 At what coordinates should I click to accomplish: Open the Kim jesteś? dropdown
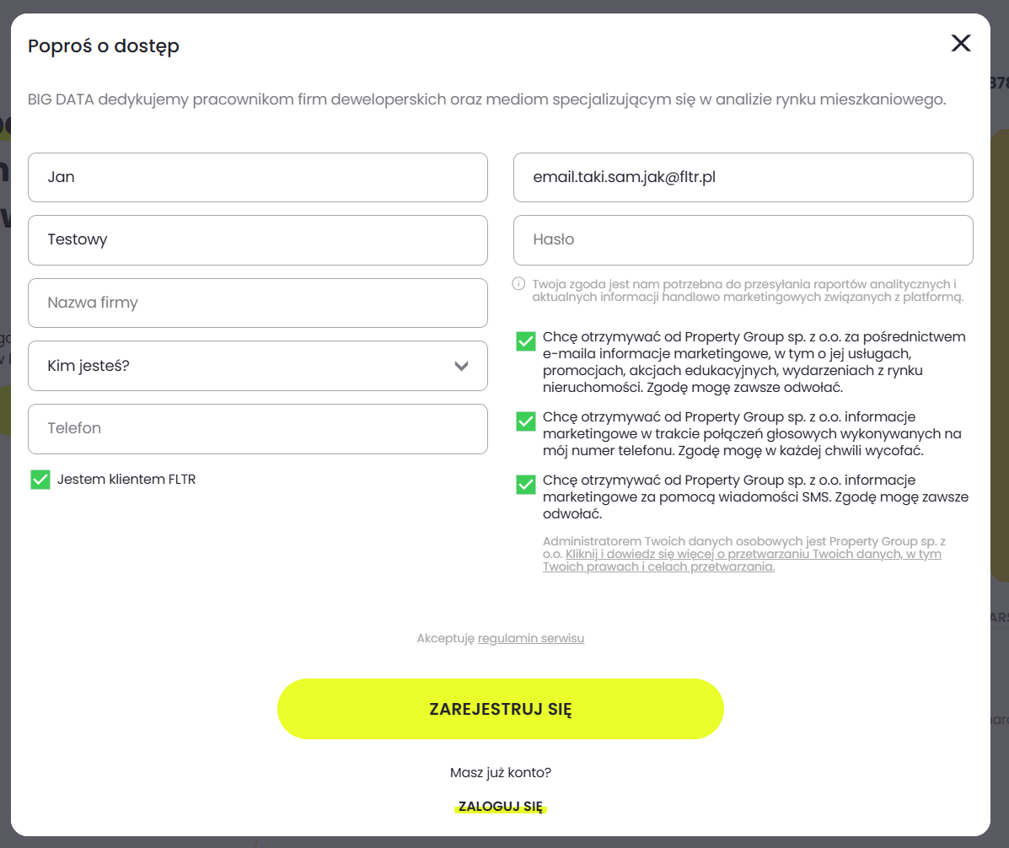[257, 366]
